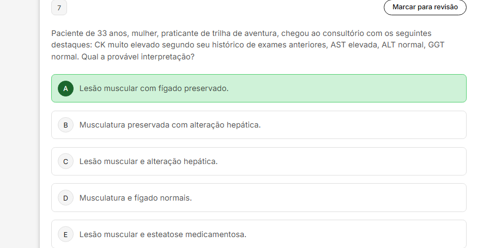Select the E option letter circle

click(65, 234)
